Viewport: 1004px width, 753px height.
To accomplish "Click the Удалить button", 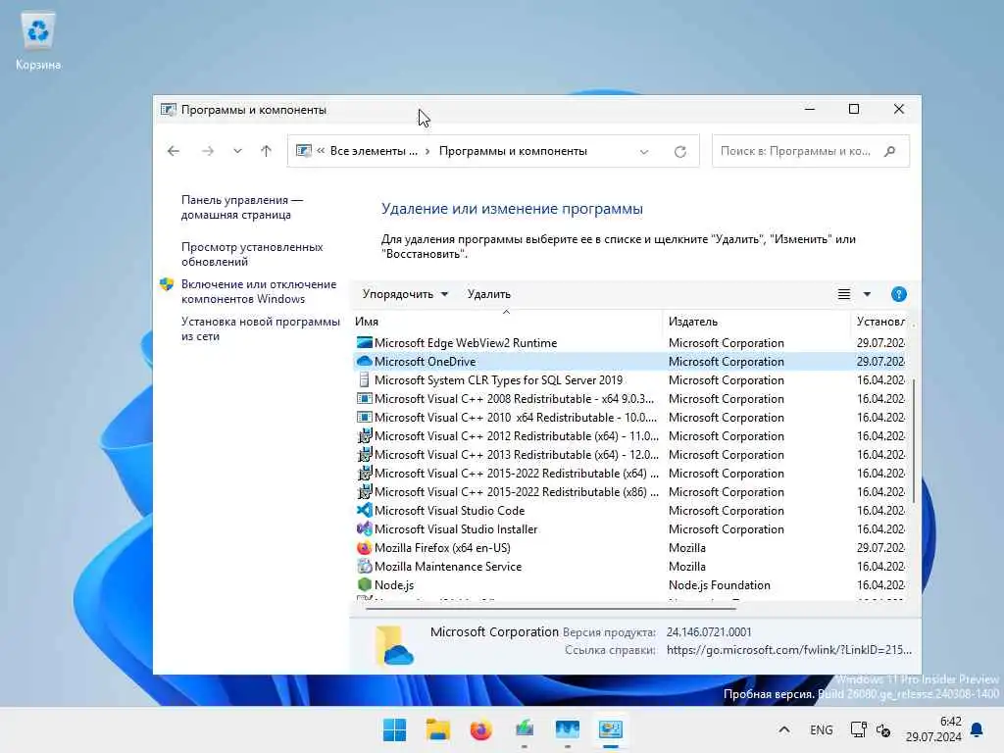I will (488, 294).
